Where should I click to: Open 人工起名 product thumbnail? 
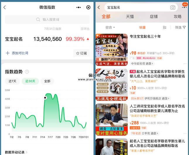click(x=112, y=85)
